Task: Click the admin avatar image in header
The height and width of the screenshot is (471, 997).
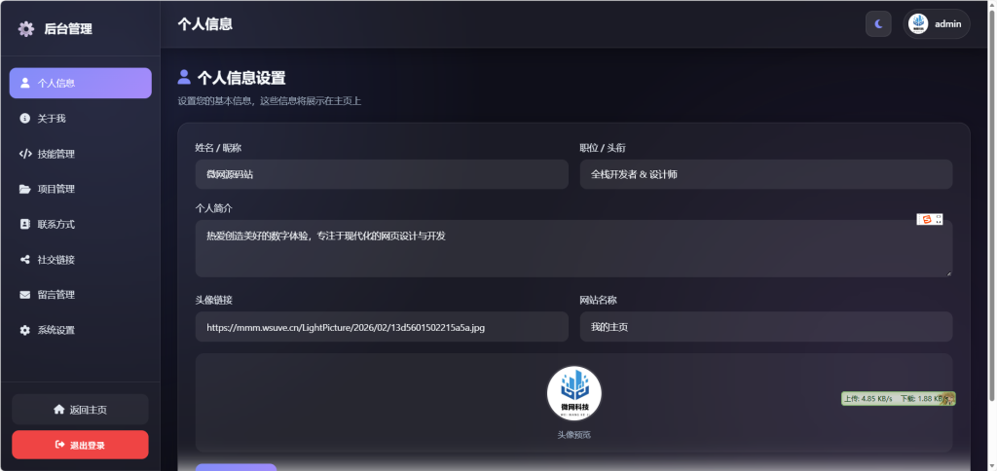Action: coord(918,24)
